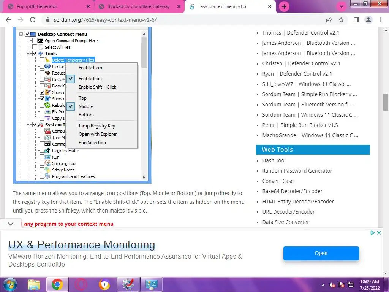Reload the sordum.org page

[x=33, y=20]
